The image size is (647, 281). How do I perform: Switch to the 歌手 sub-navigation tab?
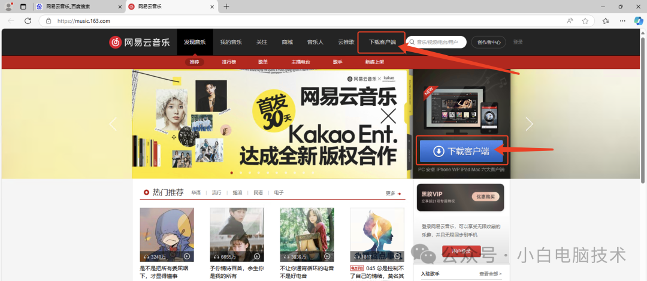[337, 62]
